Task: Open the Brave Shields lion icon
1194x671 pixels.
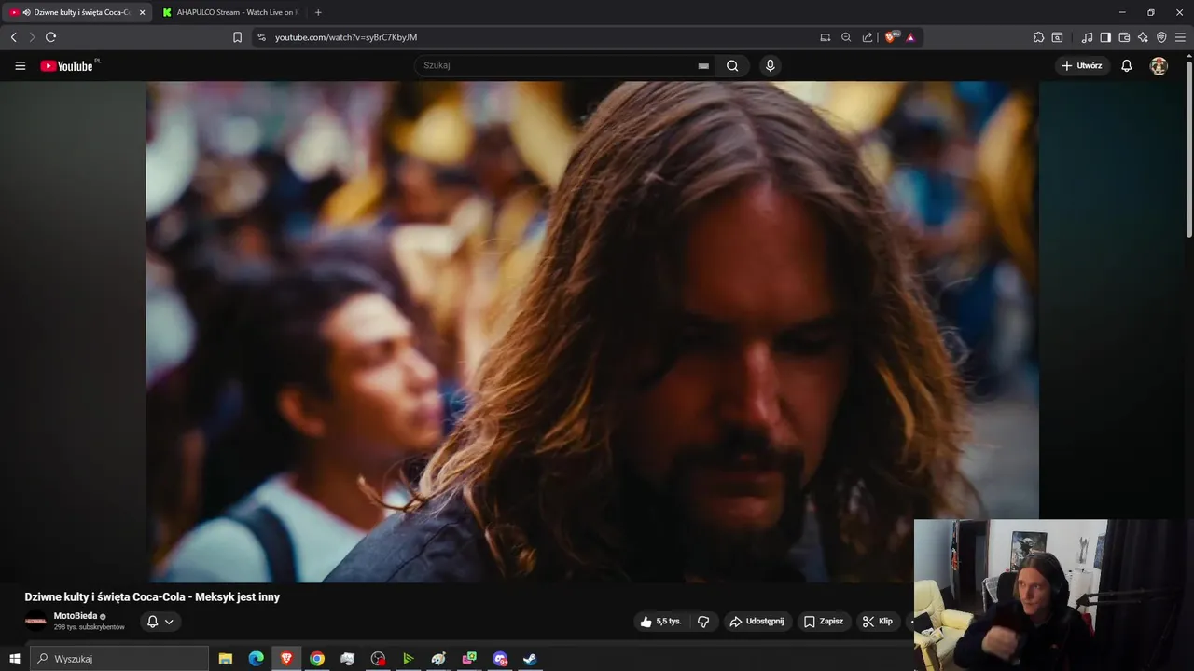Action: tap(892, 37)
